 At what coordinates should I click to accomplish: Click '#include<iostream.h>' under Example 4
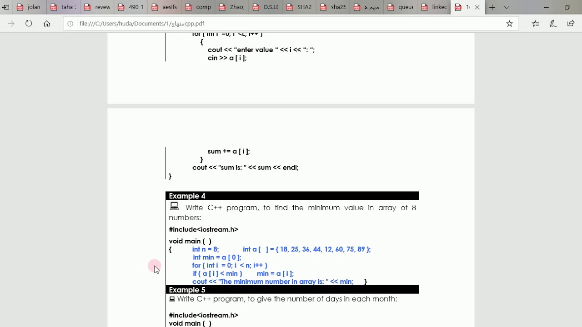[x=203, y=229]
